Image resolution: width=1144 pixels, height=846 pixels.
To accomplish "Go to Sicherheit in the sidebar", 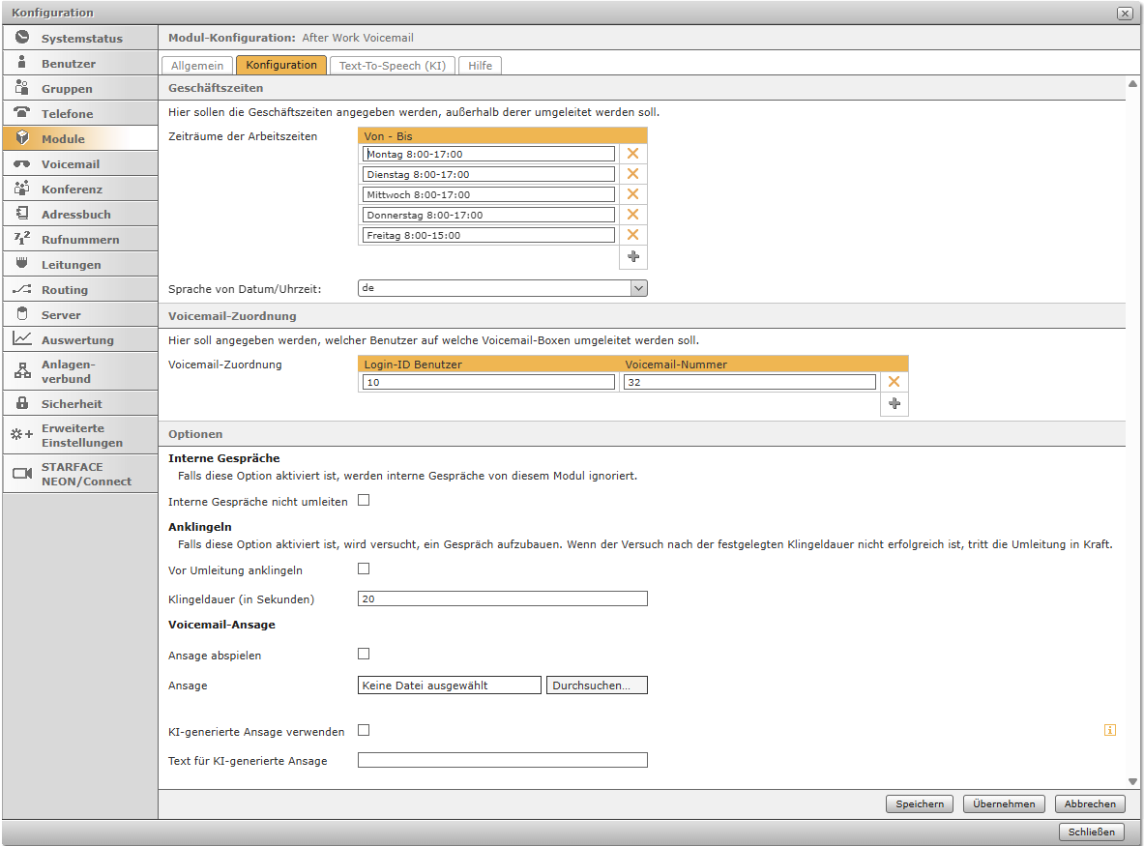I will coord(79,404).
